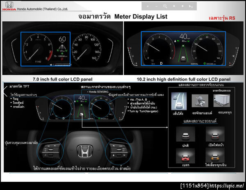The height and width of the screenshot is (190, 246).
Task: Click "7.0 inch full color LCD panel" caption
Action: coord(62,79)
